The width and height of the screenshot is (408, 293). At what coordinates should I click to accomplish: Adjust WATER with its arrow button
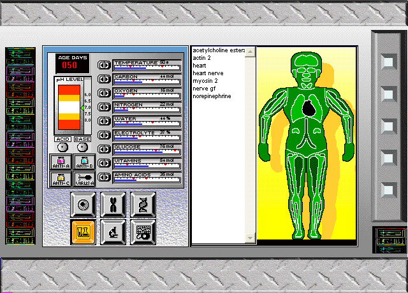(104, 121)
